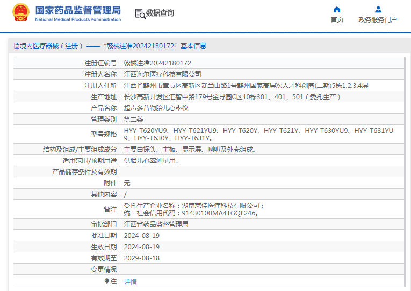
Task: Click the 国家药品监督管理局 title
Action: 78,11
